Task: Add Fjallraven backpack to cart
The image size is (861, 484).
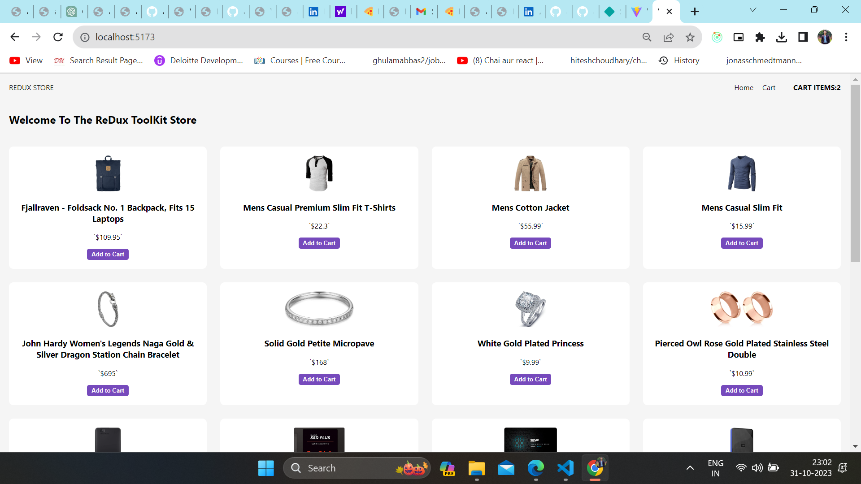Action: pyautogui.click(x=108, y=254)
